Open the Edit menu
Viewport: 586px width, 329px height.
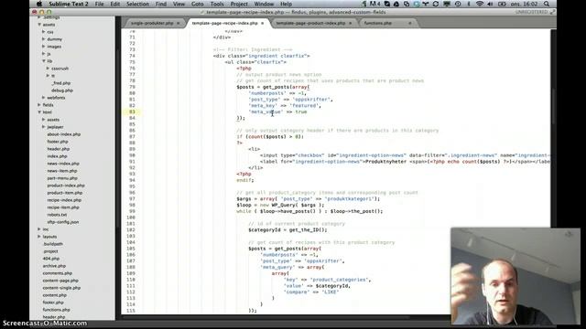(115, 4)
